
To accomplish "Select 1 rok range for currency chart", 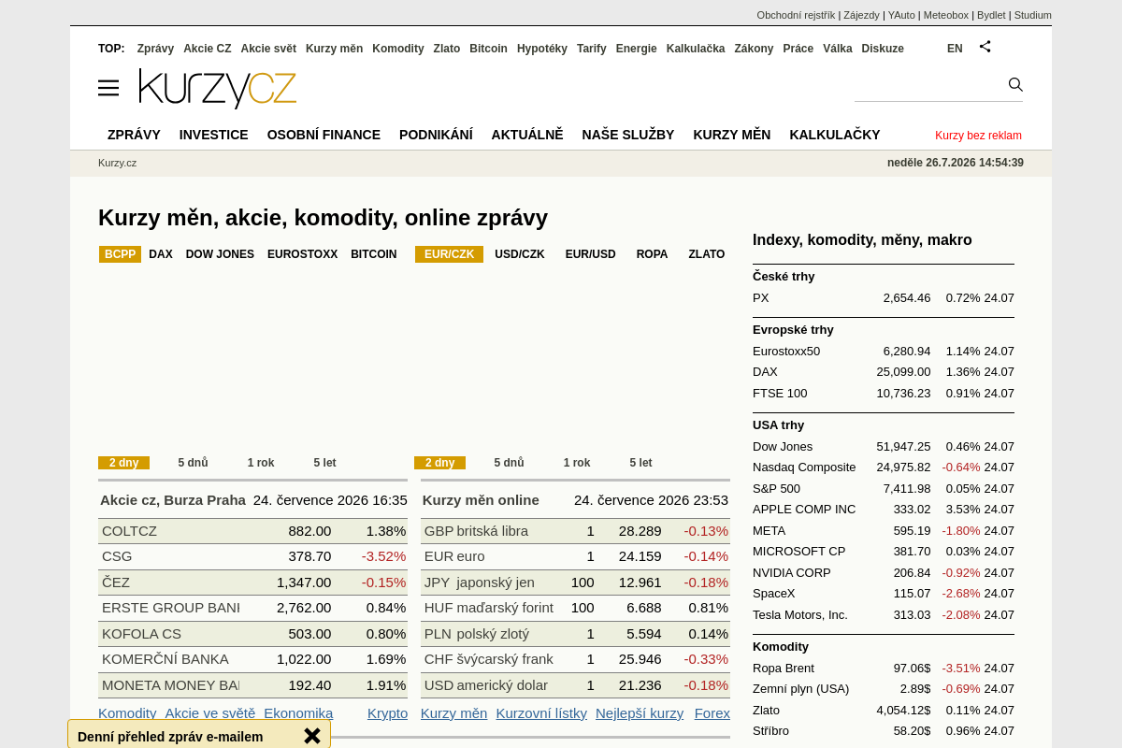I will click(x=577, y=463).
